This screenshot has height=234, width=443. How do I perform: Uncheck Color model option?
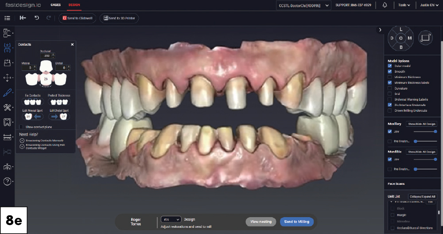click(x=389, y=66)
